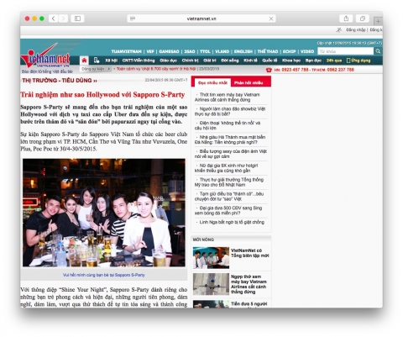Click the Đăng nhập login link
This screenshot has height=337, width=403.
(x=356, y=29)
